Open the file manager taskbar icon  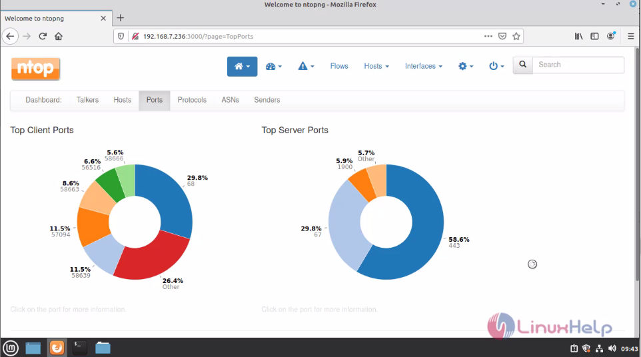103,348
